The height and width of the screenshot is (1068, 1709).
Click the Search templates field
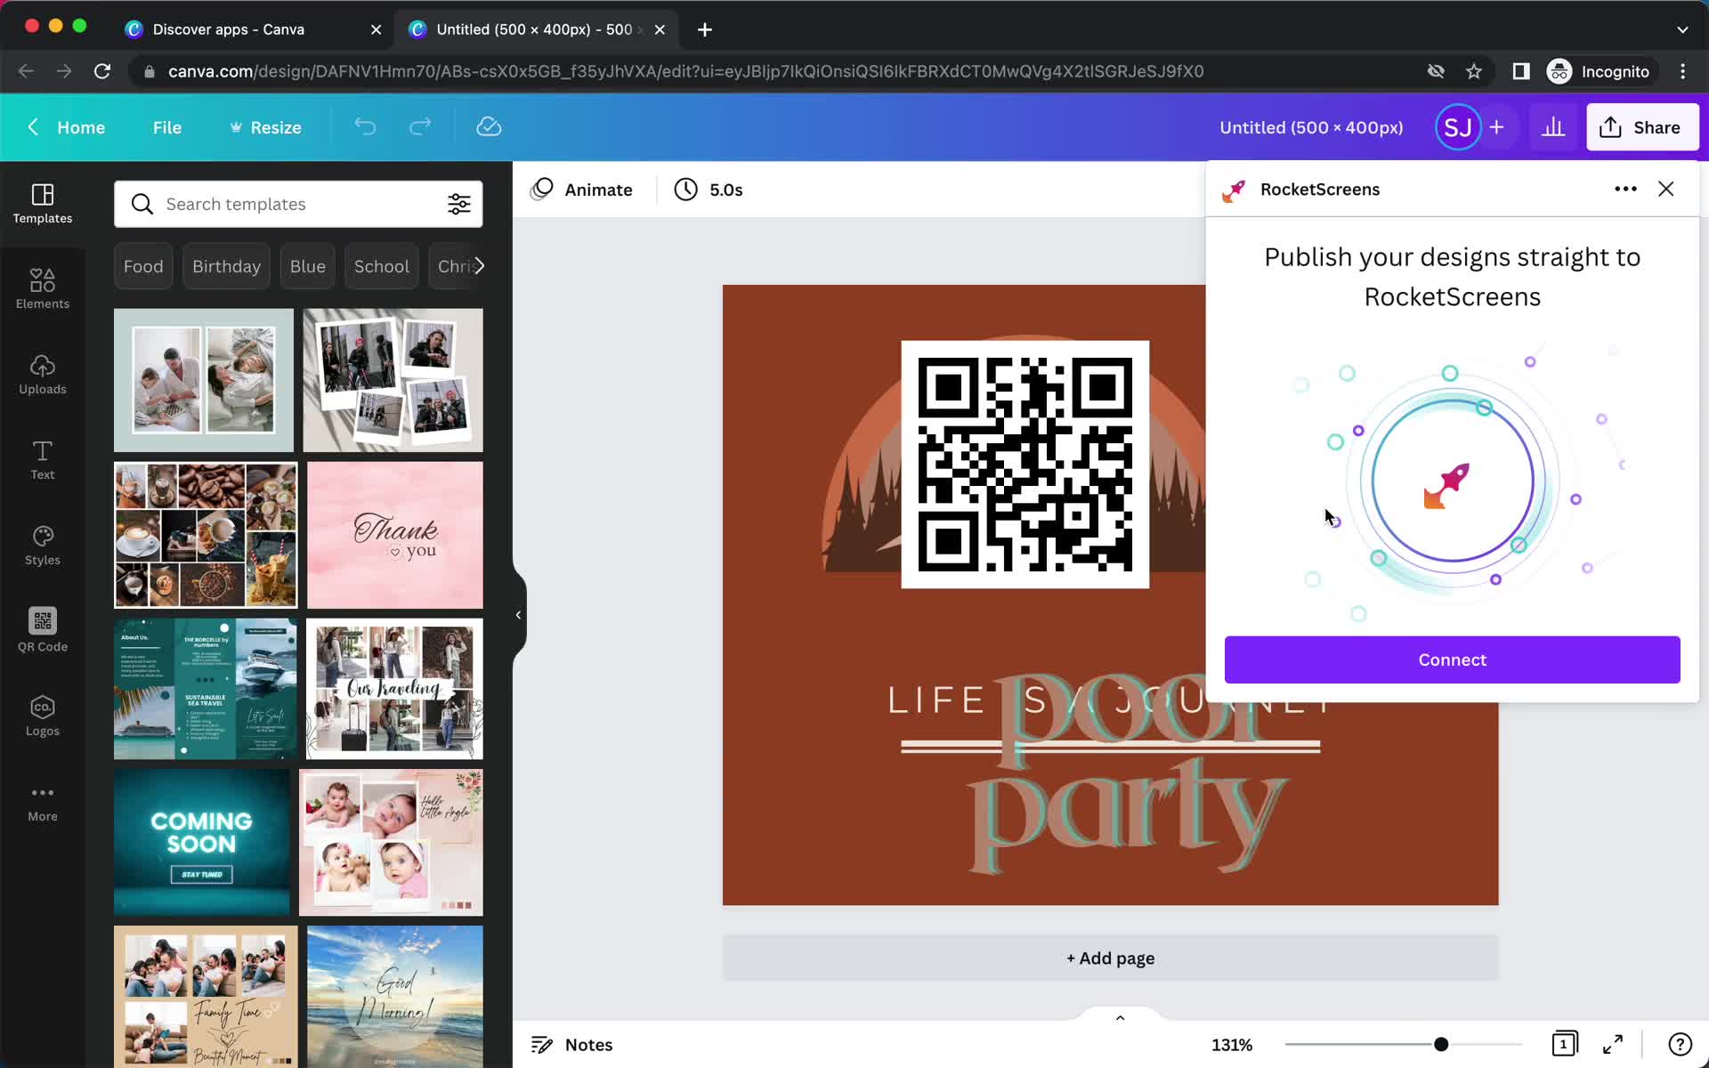click(x=298, y=204)
